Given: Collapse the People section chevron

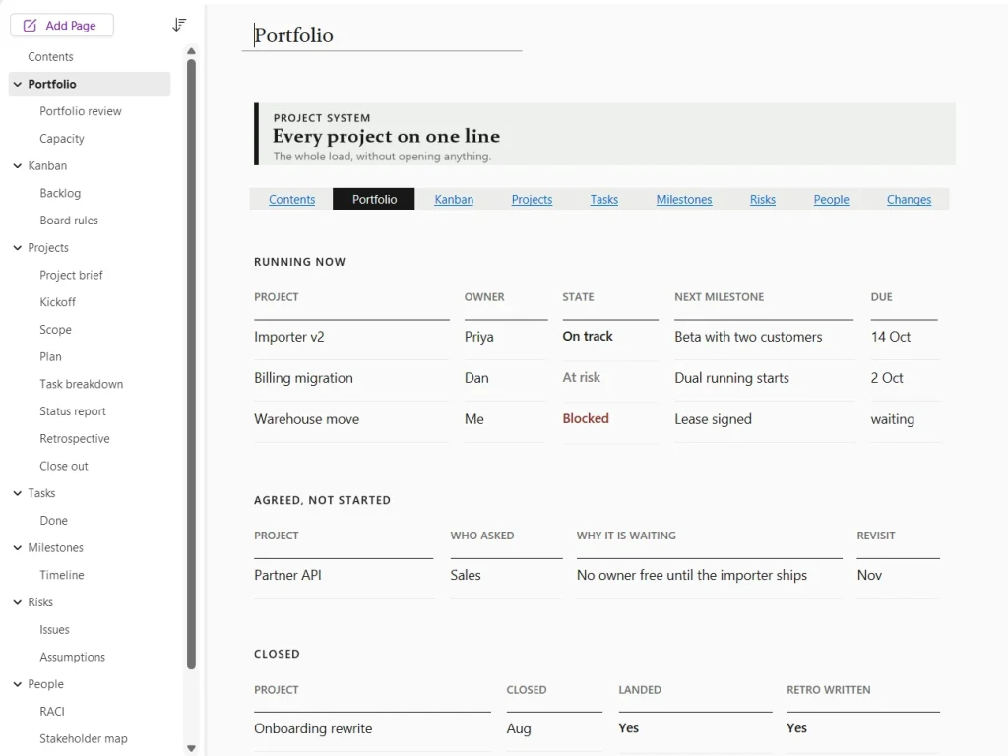Looking at the screenshot, I should (18, 684).
